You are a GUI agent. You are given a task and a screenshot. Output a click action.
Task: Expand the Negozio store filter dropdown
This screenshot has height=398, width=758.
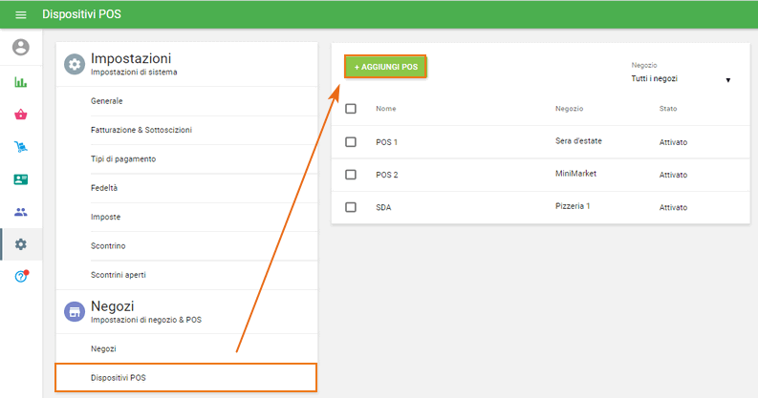click(x=682, y=78)
